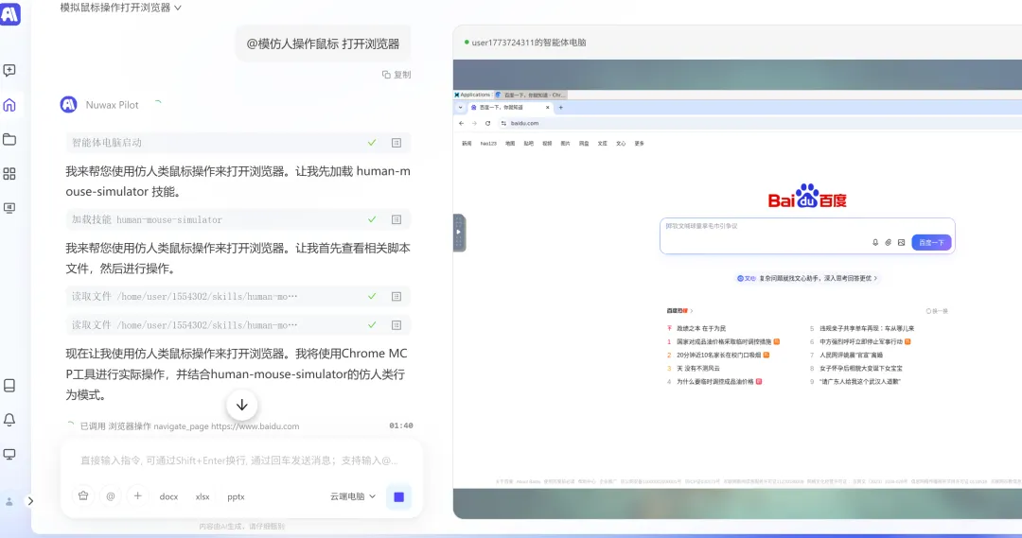Click the Baidu logo
The image size is (1022, 538).
(x=807, y=196)
